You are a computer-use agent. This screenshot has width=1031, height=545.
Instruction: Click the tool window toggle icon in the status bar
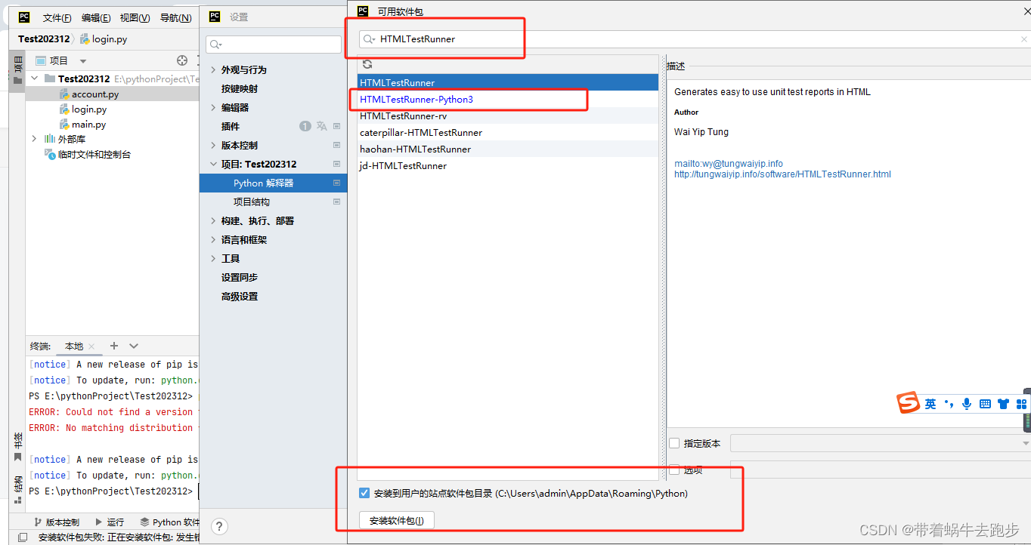[x=23, y=537]
